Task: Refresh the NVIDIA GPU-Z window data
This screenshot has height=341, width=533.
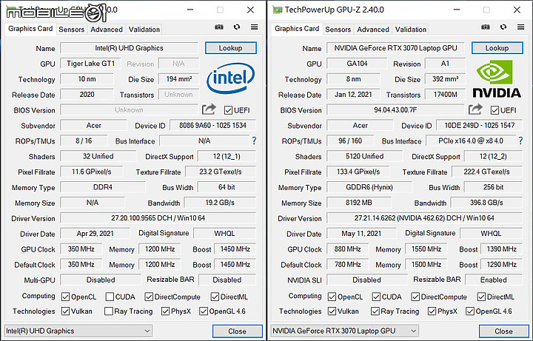Action: 503,27
